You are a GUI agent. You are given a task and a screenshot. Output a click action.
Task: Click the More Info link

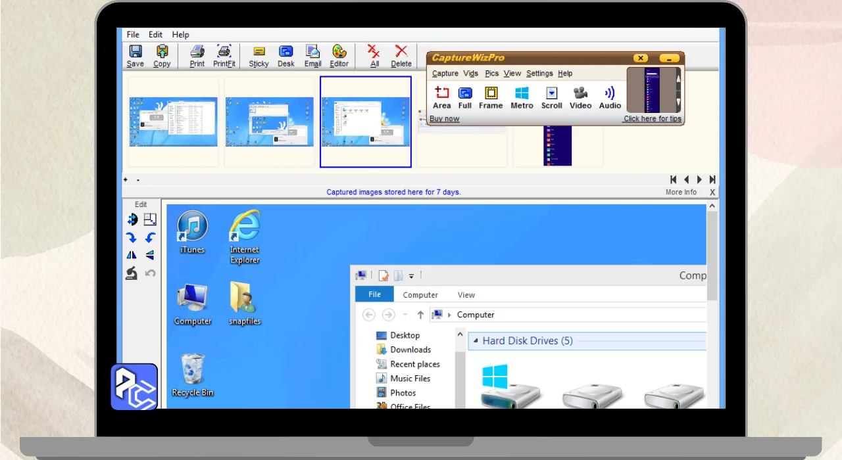pyautogui.click(x=681, y=193)
